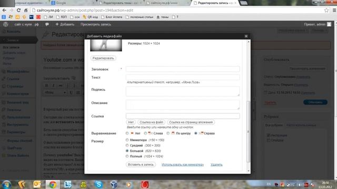Viewport: 337px width, 189px height.
Task: Open the Windows Start menu
Action: (x=6, y=185)
